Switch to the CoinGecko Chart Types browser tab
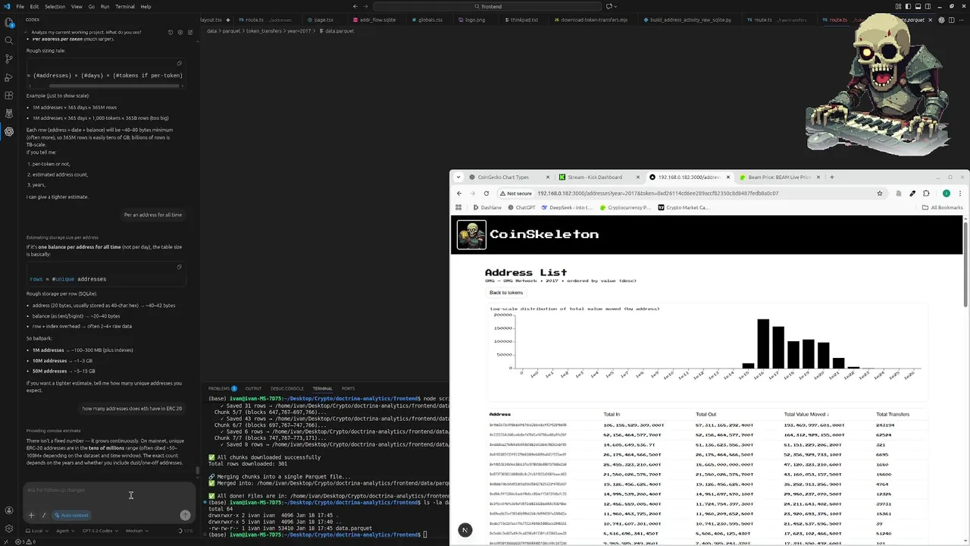Screen dimensions: 970x546 [508, 177]
